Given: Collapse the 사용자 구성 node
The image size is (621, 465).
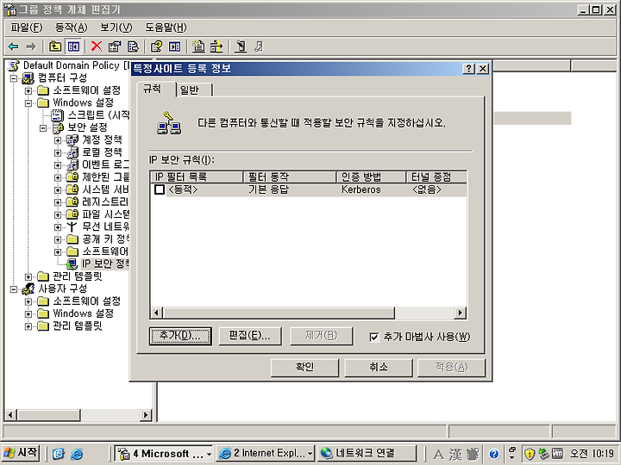Looking at the screenshot, I should tap(14, 289).
